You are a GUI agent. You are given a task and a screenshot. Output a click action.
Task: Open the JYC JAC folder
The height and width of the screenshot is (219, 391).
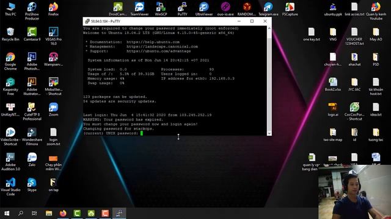coord(354,85)
